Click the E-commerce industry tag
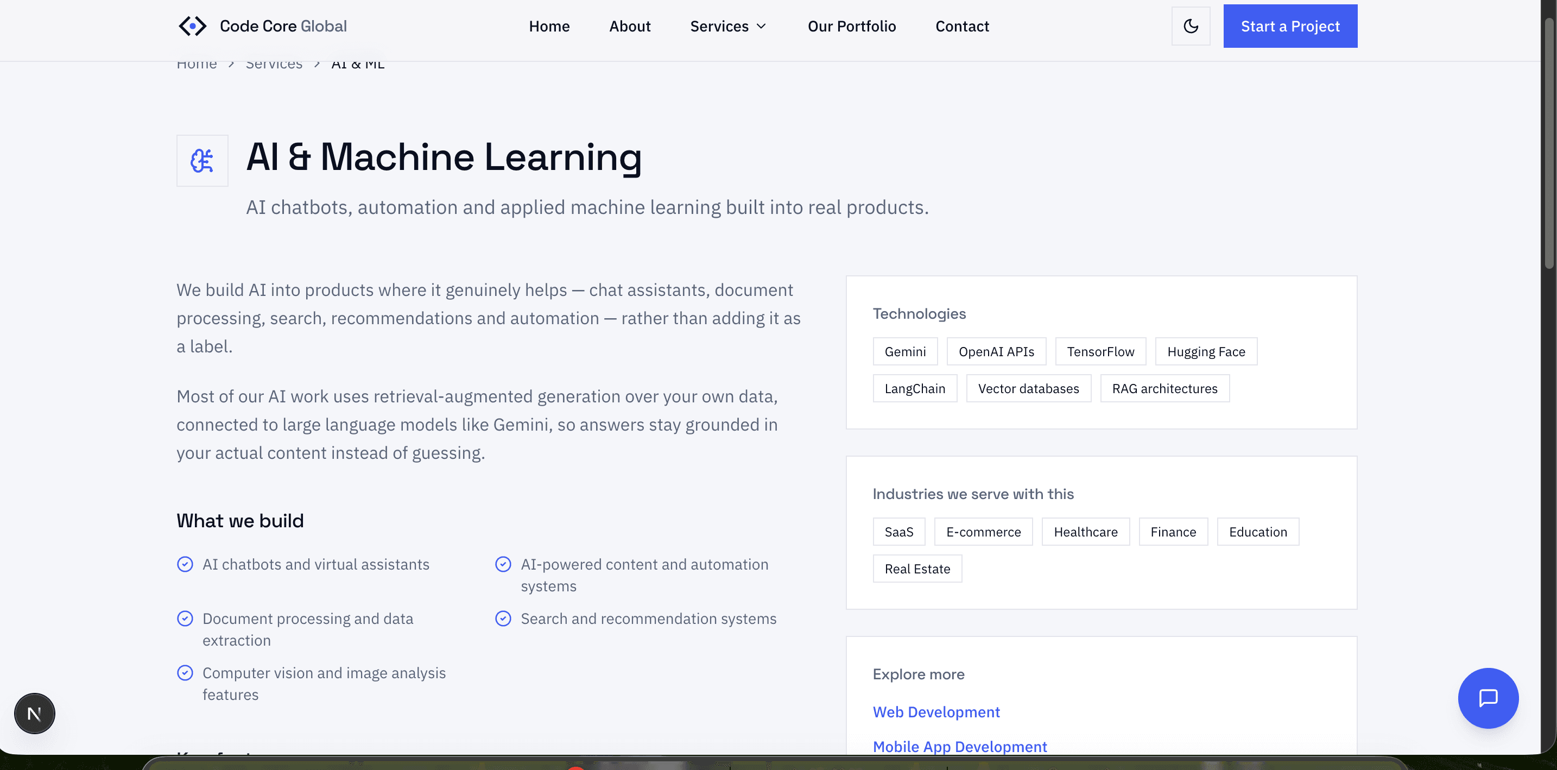The image size is (1557, 770). [983, 532]
